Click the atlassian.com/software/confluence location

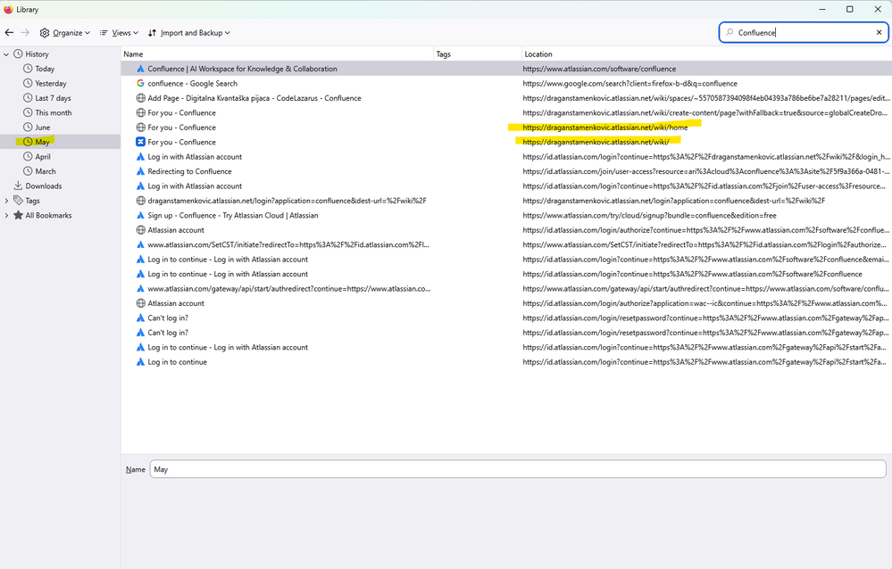pos(599,69)
